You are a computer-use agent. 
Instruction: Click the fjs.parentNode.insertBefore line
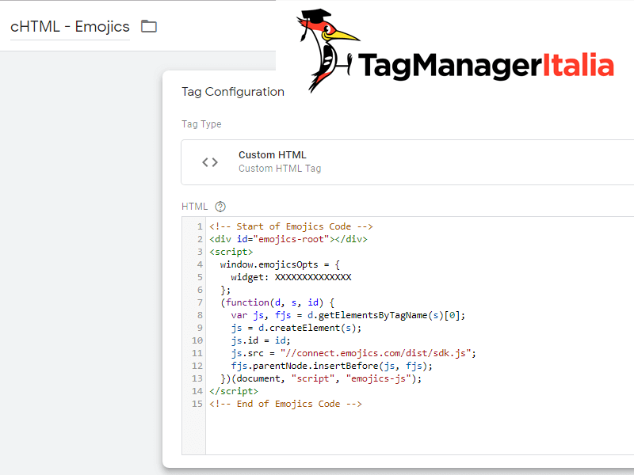(331, 366)
